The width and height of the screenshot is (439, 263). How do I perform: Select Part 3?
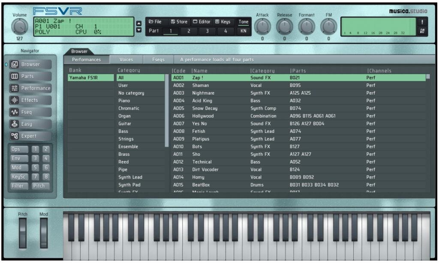point(207,31)
